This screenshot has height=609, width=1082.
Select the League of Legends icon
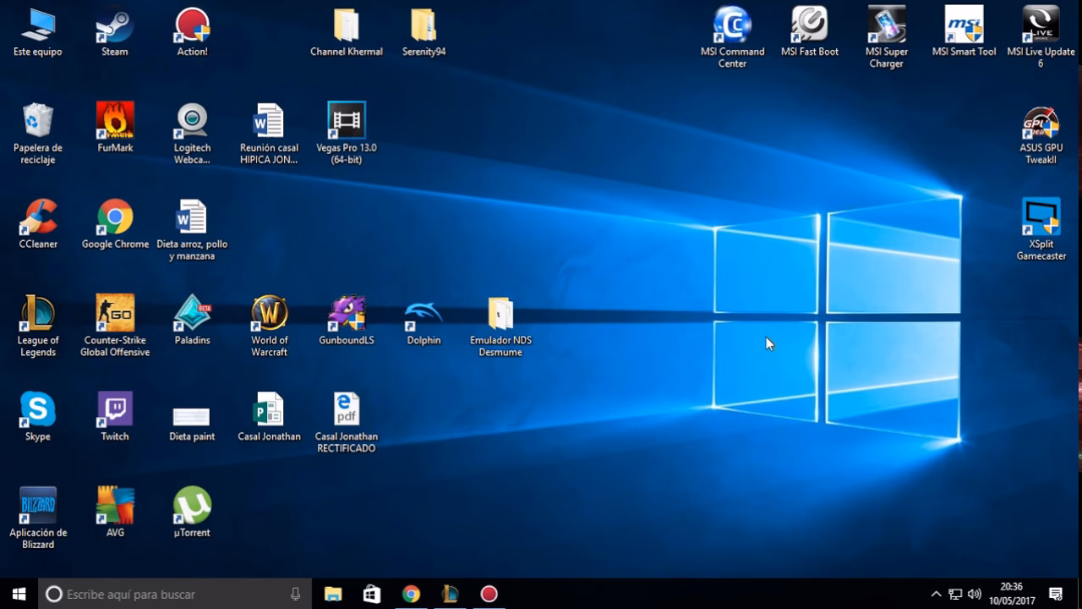(38, 325)
